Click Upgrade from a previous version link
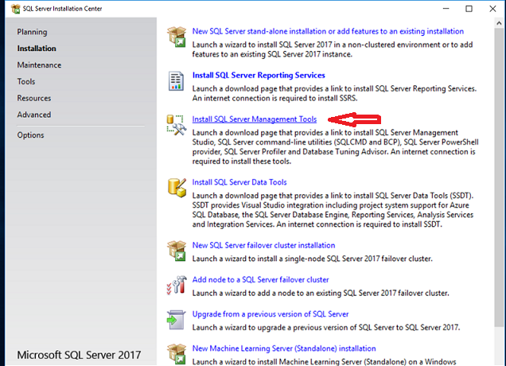506x366 pixels. pos(271,314)
